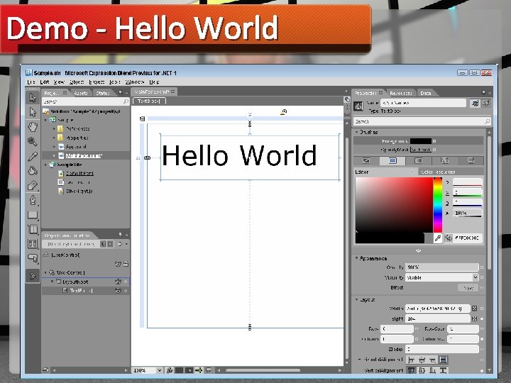511x383 pixels.
Task: Select the Grid layout panel tool
Action: tap(33, 229)
